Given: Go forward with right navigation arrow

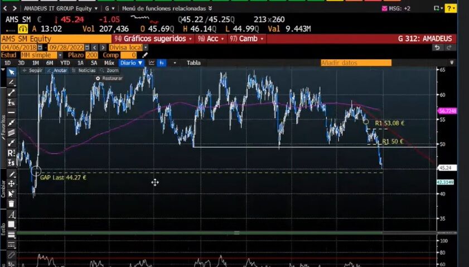Looking at the screenshot, I should coord(14,8).
